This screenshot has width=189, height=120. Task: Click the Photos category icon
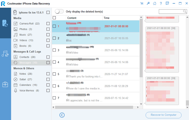pos(16,29)
